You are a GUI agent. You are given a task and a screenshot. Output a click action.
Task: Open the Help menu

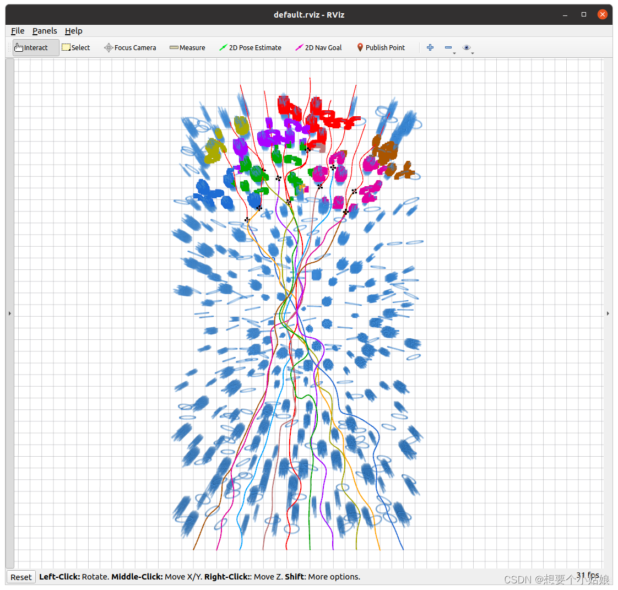click(73, 31)
